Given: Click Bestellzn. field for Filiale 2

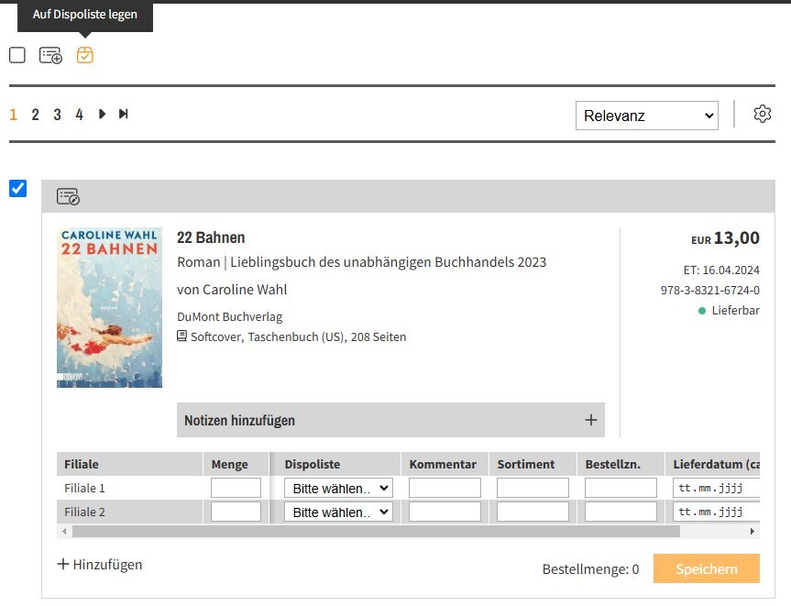Looking at the screenshot, I should (621, 512).
